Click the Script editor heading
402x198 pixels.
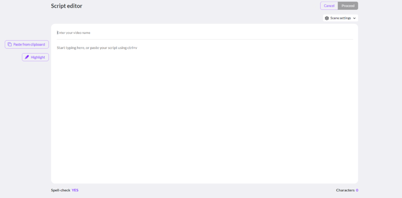pyautogui.click(x=66, y=6)
